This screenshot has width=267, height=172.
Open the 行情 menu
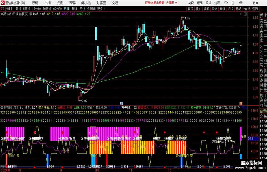coord(35,3)
